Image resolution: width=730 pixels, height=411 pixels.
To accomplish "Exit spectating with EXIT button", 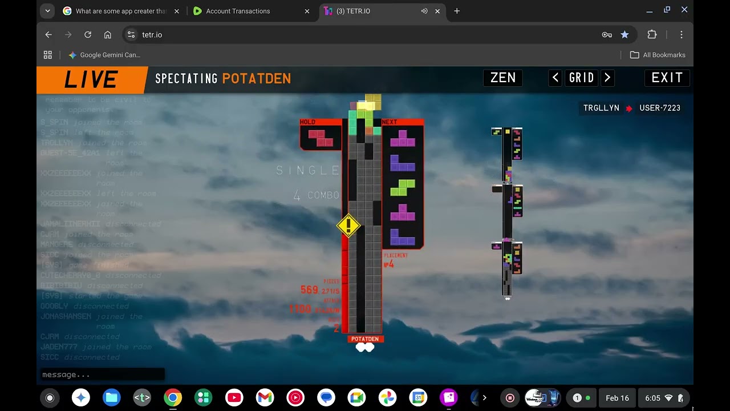I will tap(667, 78).
